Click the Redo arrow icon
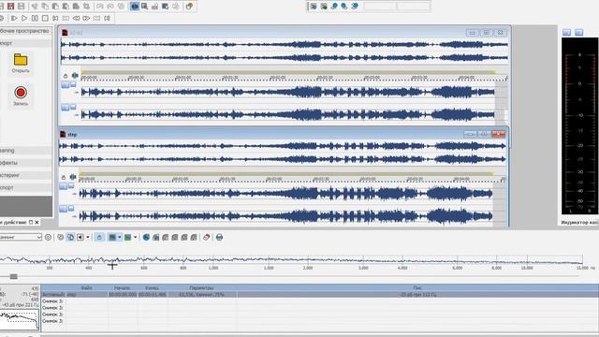Image resolution: width=599 pixels, height=337 pixels. click(x=110, y=7)
